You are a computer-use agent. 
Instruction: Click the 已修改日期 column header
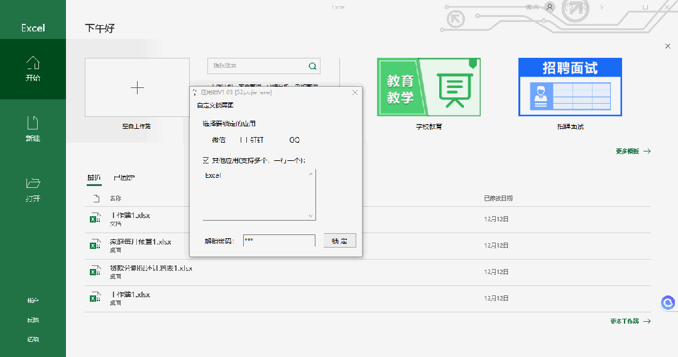(x=498, y=198)
